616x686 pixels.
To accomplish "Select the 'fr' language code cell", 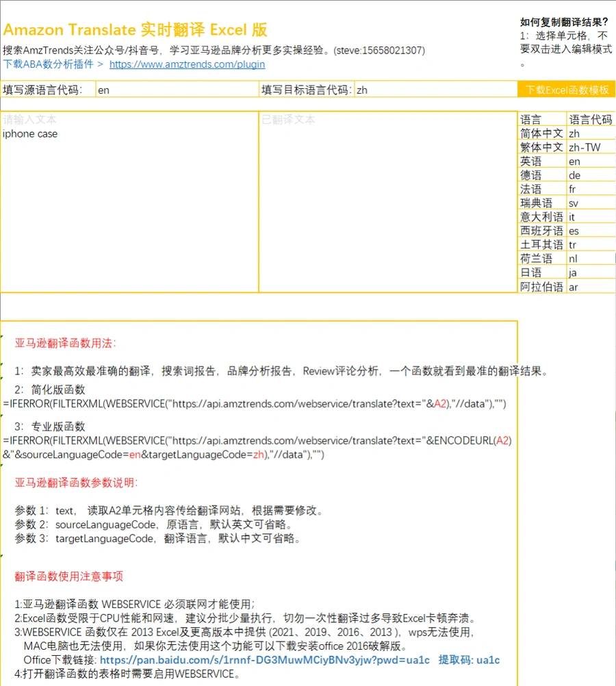I will (x=591, y=189).
